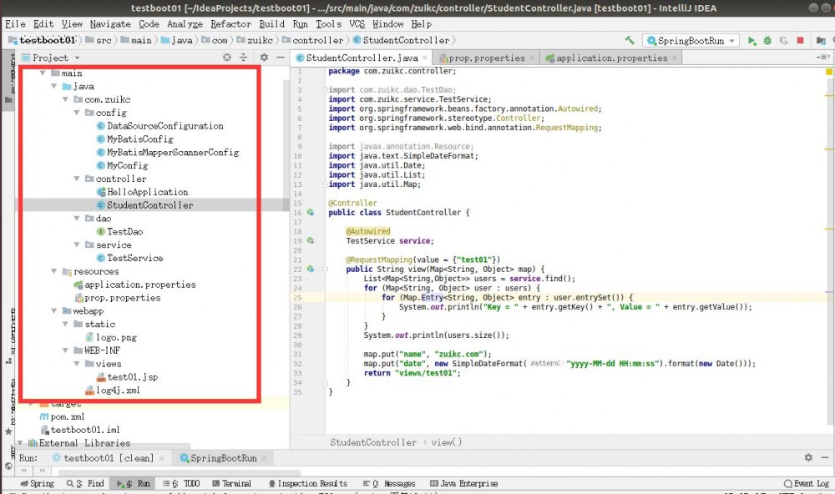
Task: Open the Refactor menu
Action: click(x=230, y=24)
